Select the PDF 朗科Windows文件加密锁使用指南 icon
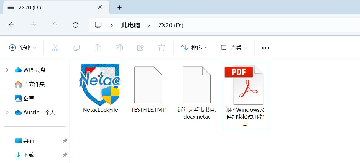 click(244, 85)
